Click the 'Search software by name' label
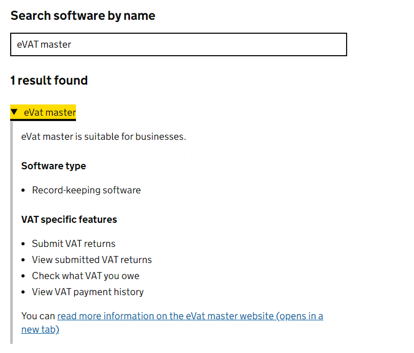This screenshot has width=414, height=353. click(83, 16)
